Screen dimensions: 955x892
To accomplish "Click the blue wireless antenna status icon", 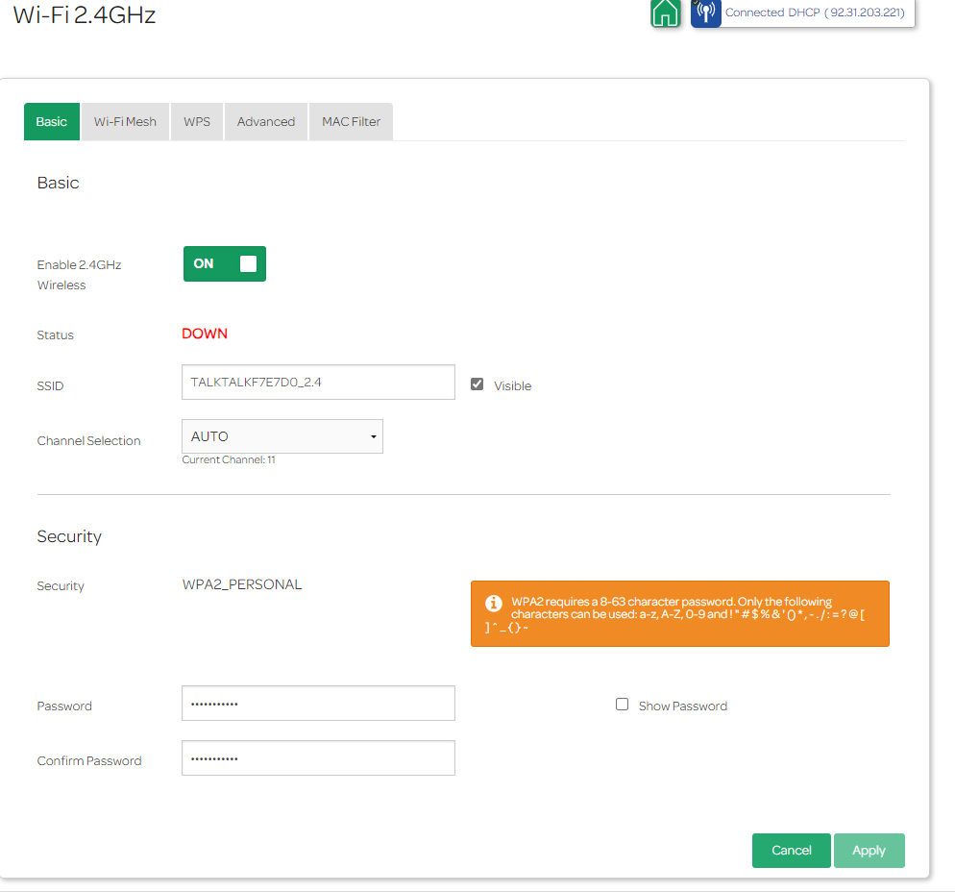I will click(706, 12).
